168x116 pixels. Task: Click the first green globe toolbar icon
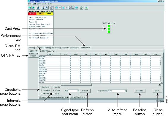pyautogui.click(x=30, y=8)
